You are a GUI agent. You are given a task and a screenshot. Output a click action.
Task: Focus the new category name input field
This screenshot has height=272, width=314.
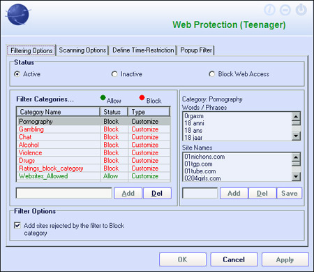coord(63,193)
